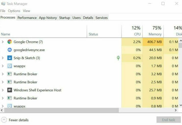
Task: Select the Windows Shell Experience Host icon
Action: pyautogui.click(x=9, y=90)
